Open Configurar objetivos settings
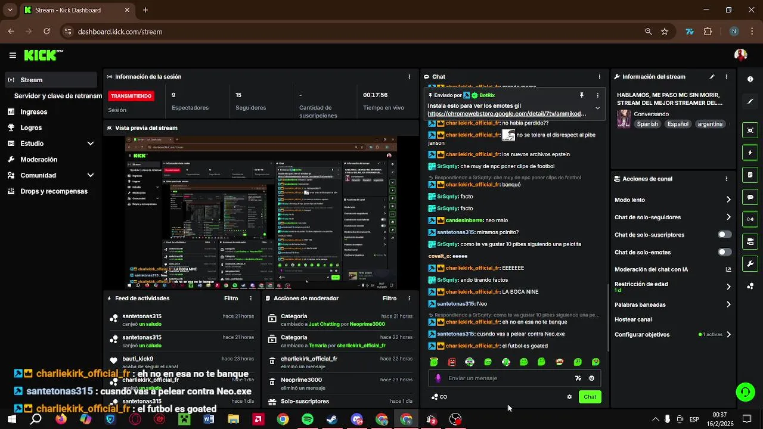This screenshot has height=429, width=763. click(x=672, y=334)
